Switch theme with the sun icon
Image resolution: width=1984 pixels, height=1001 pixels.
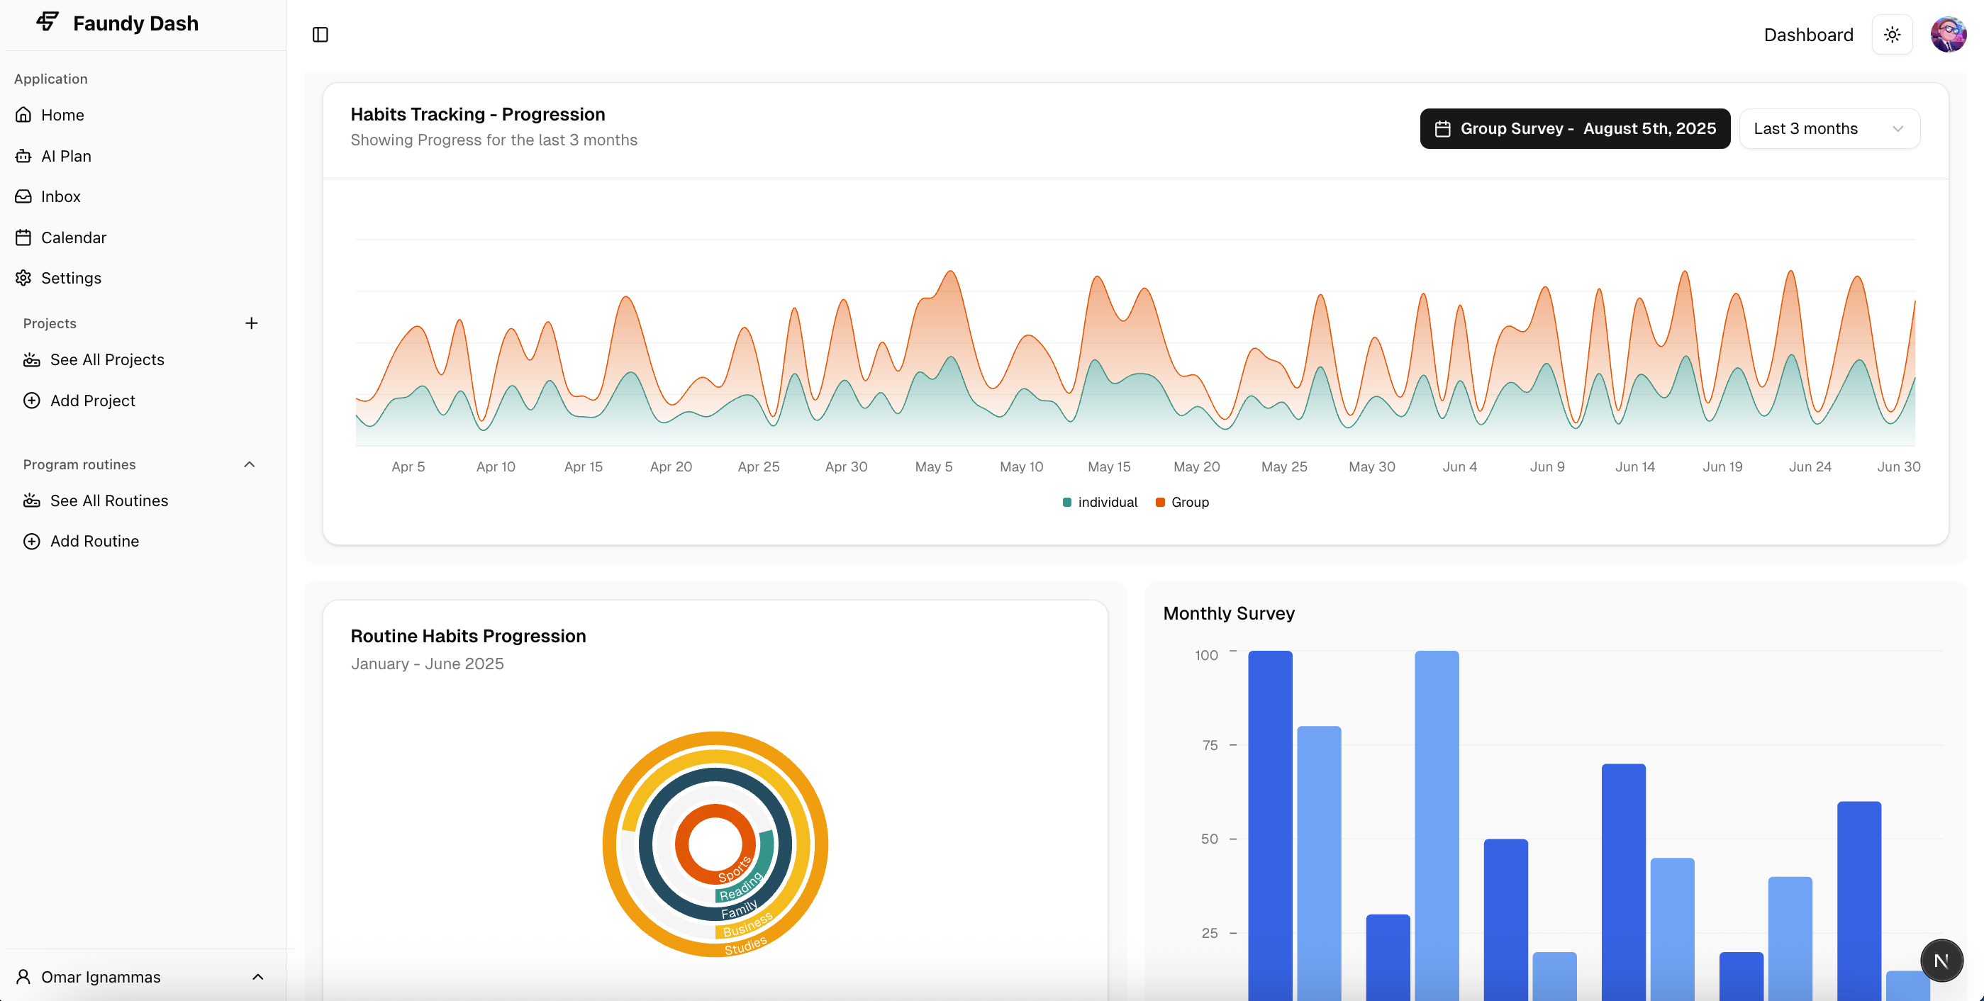[x=1893, y=35]
